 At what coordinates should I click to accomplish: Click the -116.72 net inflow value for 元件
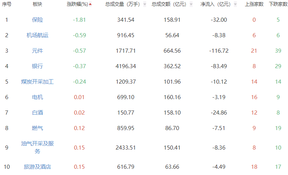click(218, 51)
